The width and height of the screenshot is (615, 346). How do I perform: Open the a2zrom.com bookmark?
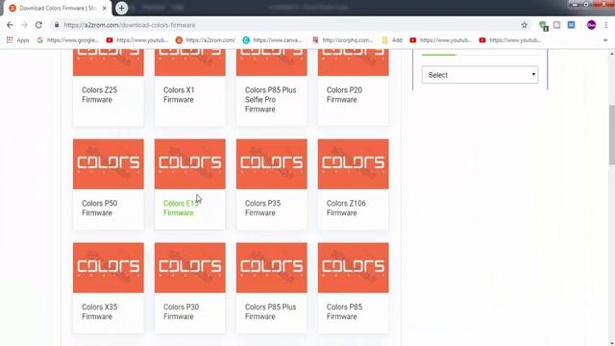pyautogui.click(x=206, y=40)
